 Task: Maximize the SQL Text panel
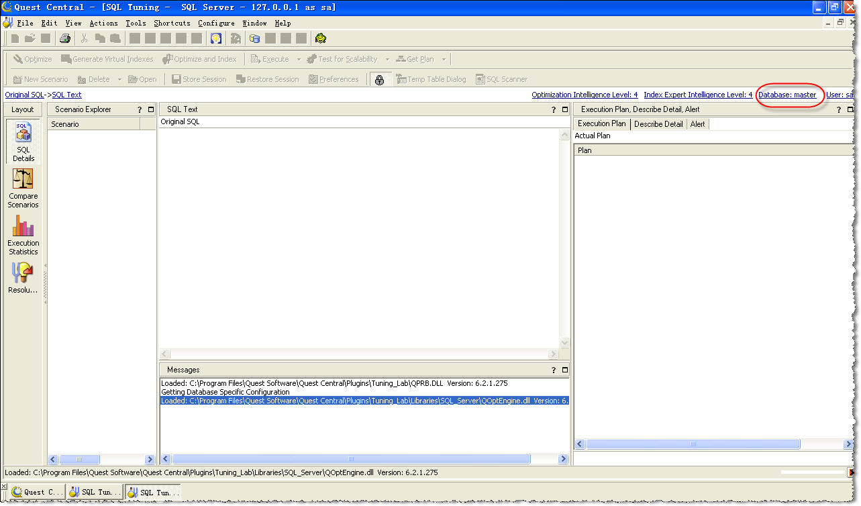[565, 109]
